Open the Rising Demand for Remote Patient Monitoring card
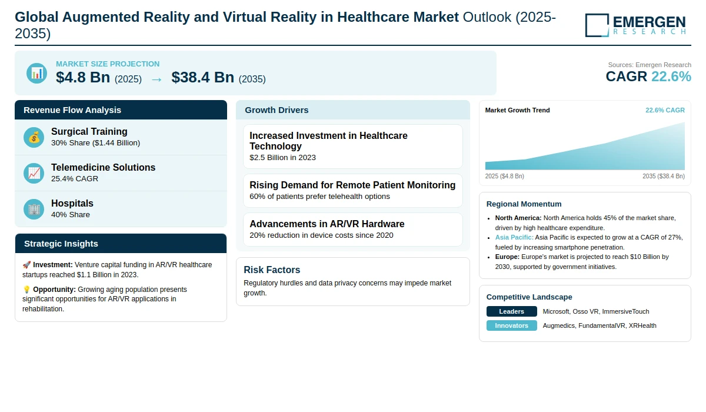The image size is (706, 412). pos(352,190)
